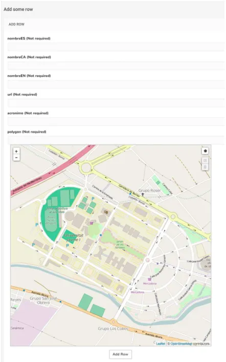
Task: Click the Grupo Roser map label
Action: (x=149, y=190)
